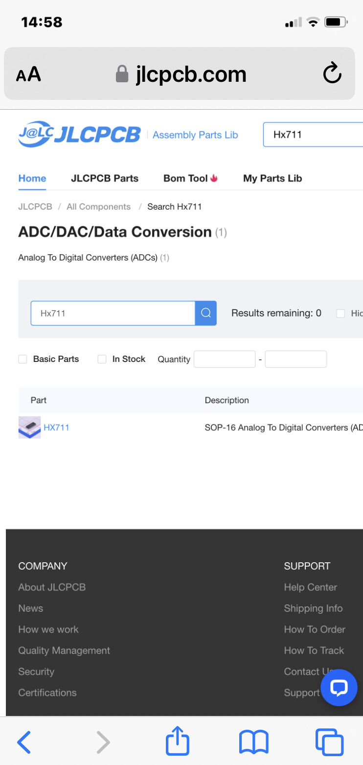Viewport: 363px width, 765px height.
Task: Open the Help Center footer link
Action: click(310, 587)
